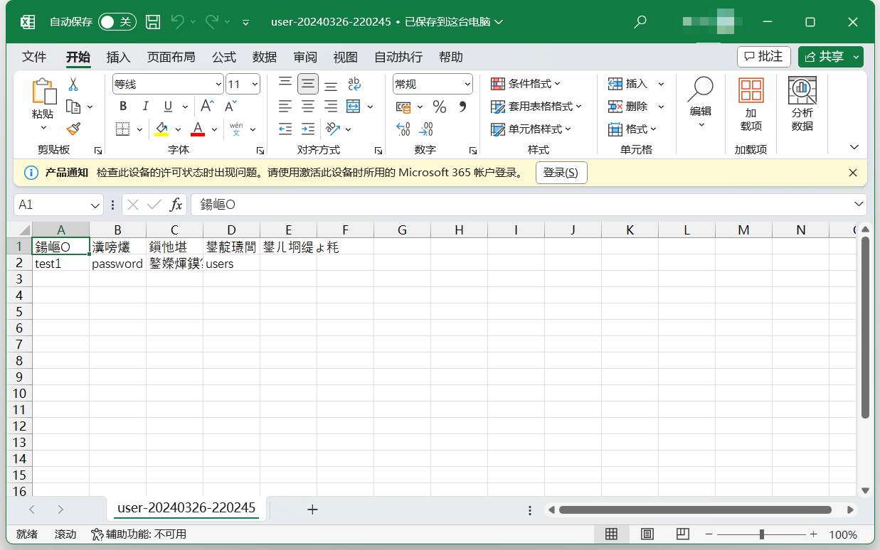Open the Analyze Data tool
This screenshot has height=550, width=880.
tap(802, 105)
